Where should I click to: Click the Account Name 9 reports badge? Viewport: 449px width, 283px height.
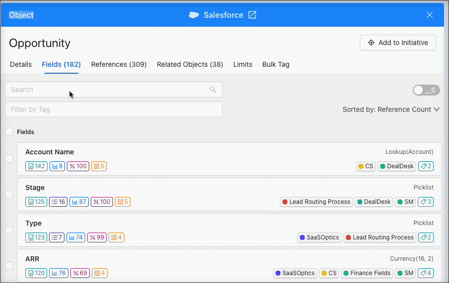pos(57,166)
